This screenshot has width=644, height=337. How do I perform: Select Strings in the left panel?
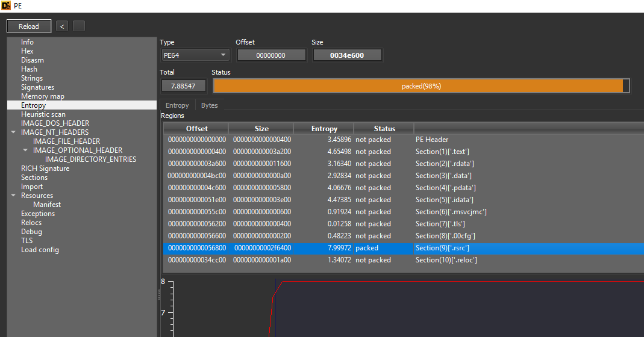[x=32, y=78]
